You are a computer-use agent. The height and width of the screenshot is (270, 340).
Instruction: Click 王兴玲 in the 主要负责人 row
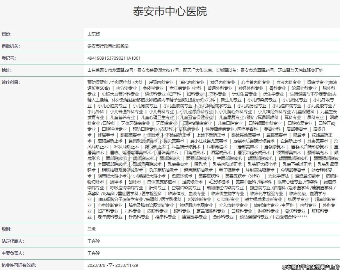pos(93,253)
